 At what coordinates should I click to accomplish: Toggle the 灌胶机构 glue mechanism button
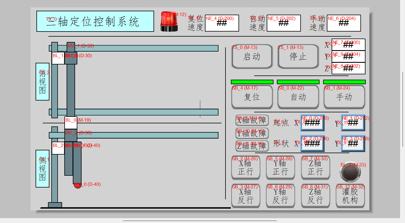click(x=350, y=196)
